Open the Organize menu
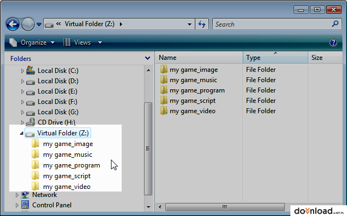 [32, 42]
